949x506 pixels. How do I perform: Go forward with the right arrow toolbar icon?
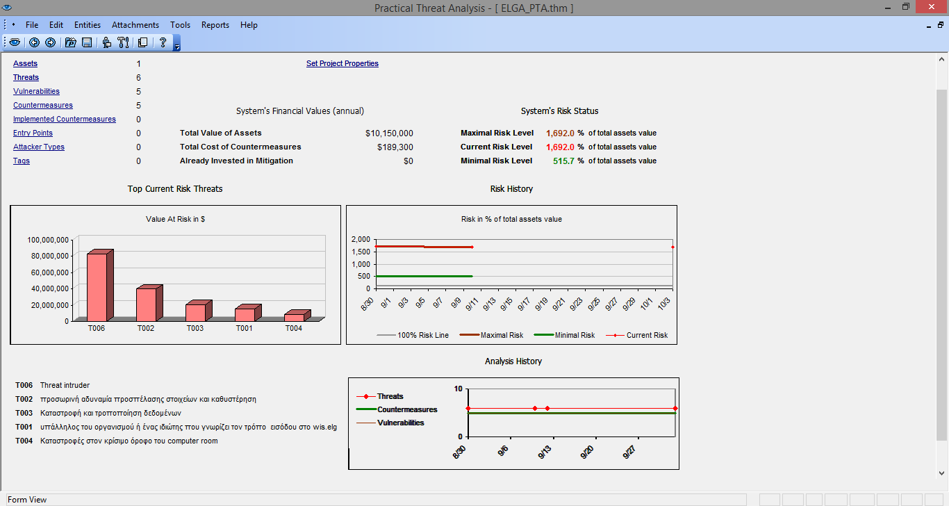click(50, 42)
